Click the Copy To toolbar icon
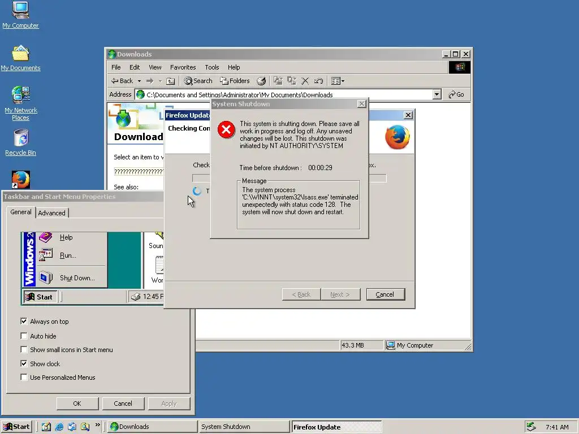Screen dimensions: 579x434 292,81
